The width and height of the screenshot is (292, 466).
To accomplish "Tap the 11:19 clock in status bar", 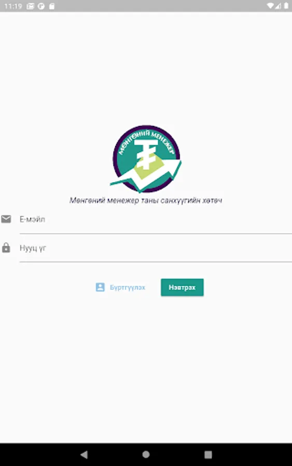I will [13, 6].
